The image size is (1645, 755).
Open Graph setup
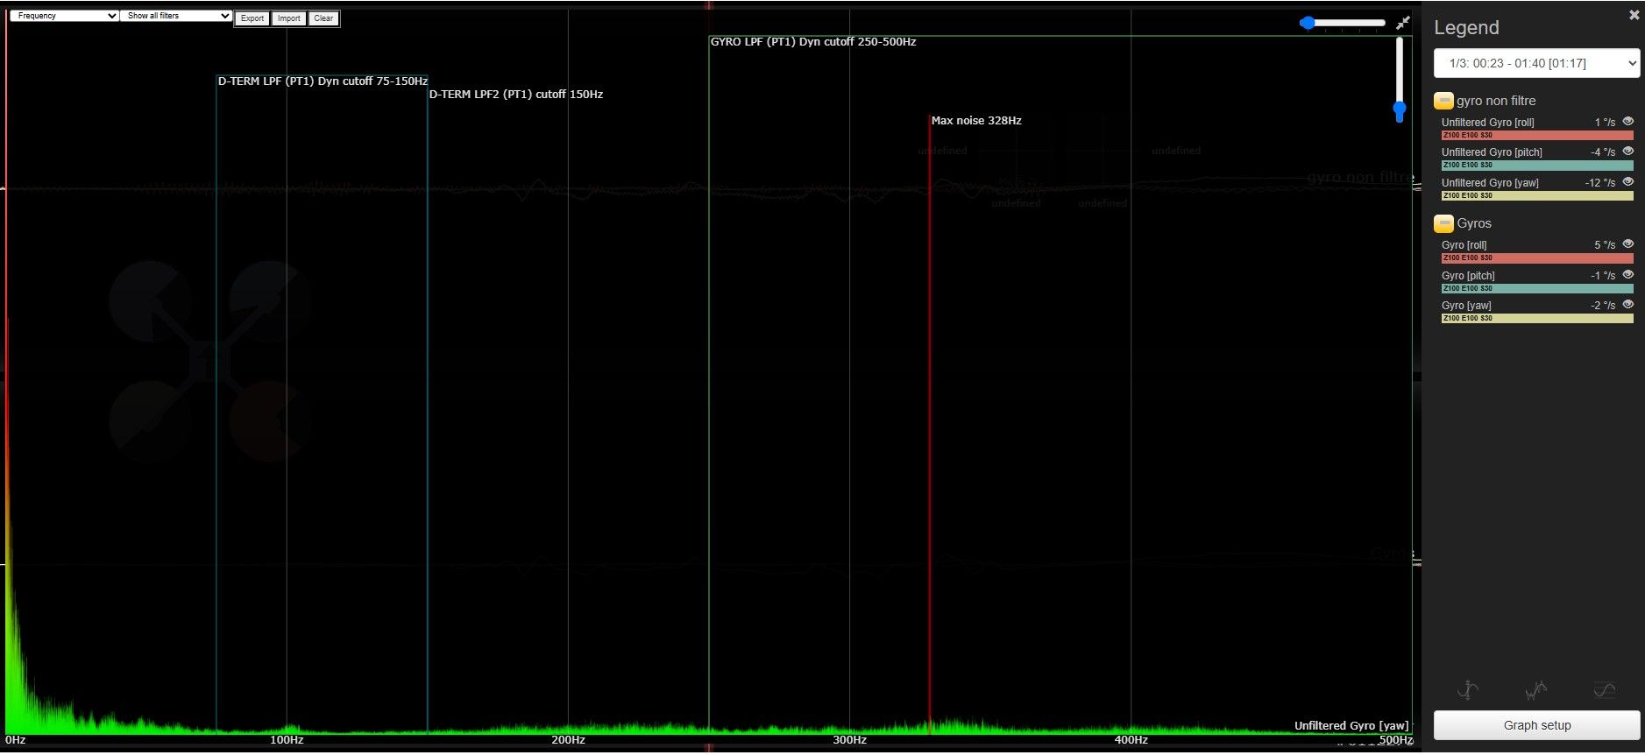1536,725
